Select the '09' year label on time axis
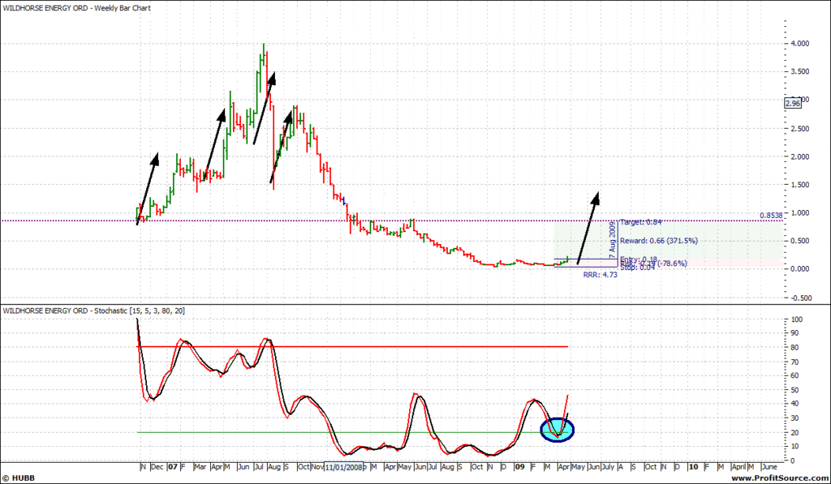This screenshot has height=484, width=831. point(520,467)
